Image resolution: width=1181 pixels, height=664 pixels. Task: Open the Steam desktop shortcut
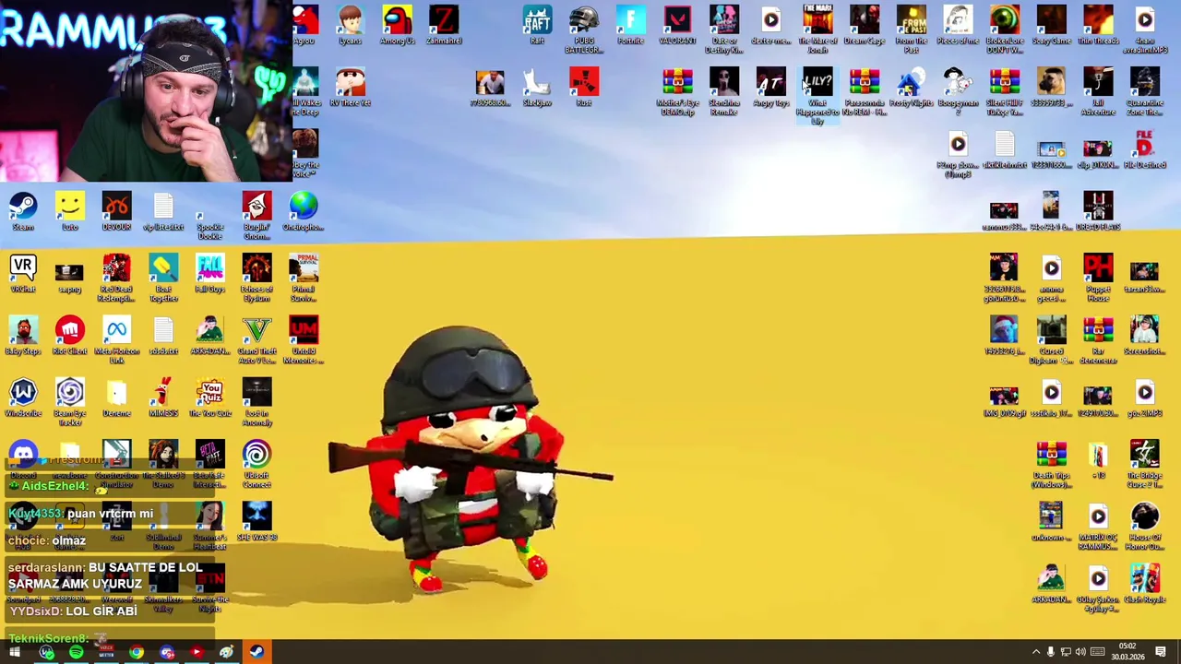point(23,211)
